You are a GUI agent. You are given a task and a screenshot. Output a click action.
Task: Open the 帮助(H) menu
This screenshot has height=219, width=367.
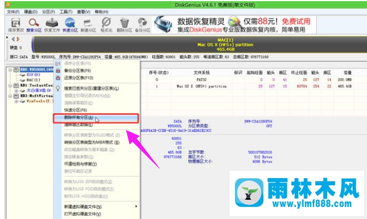(x=101, y=11)
